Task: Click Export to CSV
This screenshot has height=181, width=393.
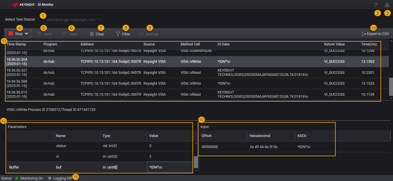Action: point(375,34)
